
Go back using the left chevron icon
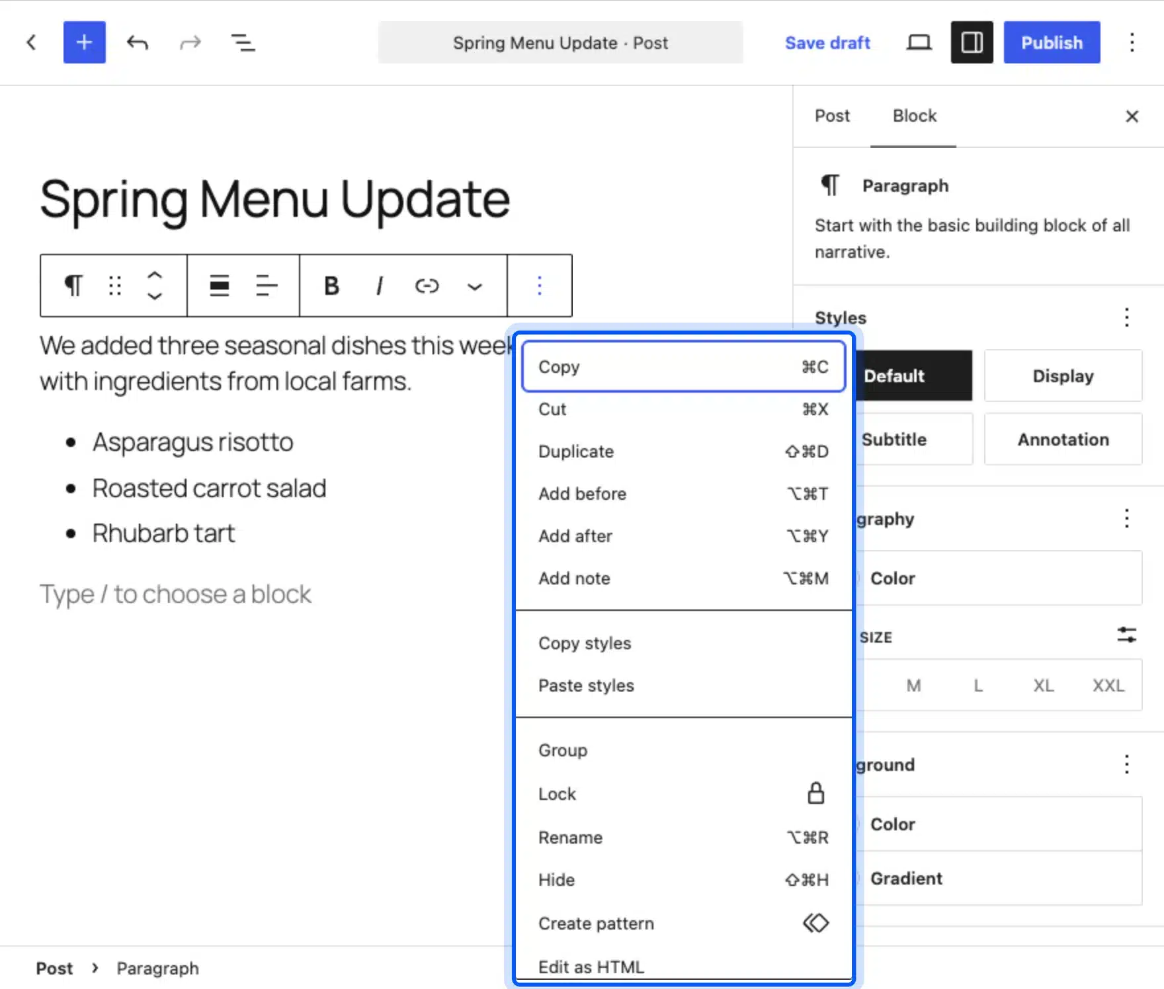pos(31,43)
